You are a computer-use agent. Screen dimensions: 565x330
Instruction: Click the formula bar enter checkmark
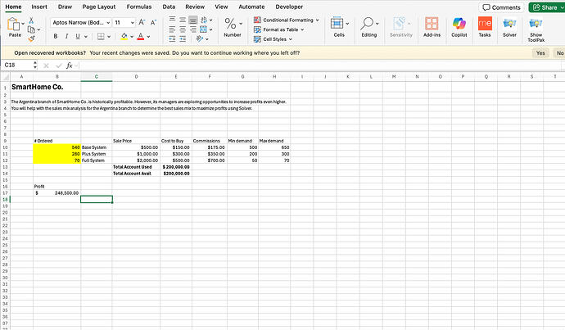(58, 66)
